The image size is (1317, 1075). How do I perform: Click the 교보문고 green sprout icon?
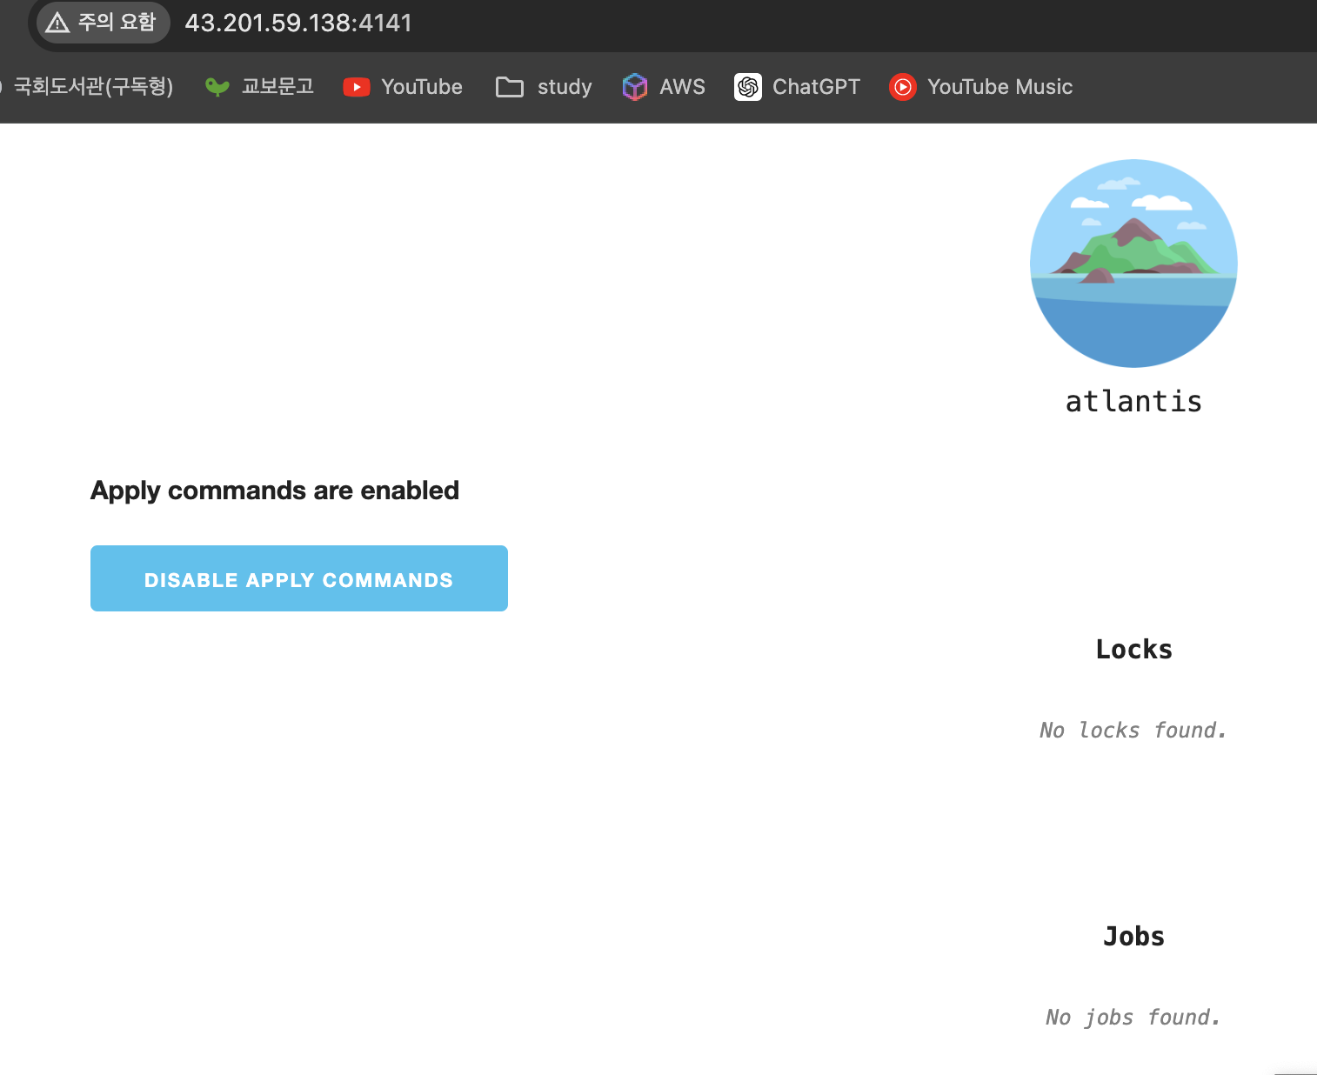pos(217,87)
